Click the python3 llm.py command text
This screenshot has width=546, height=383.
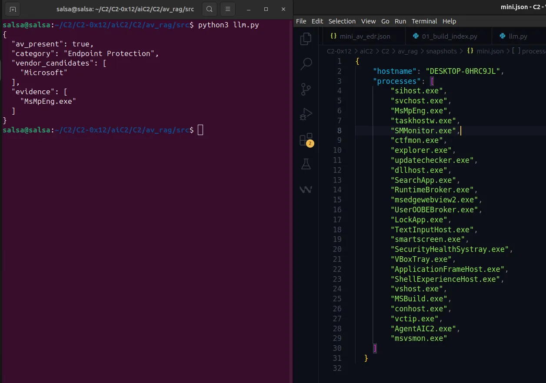(229, 25)
